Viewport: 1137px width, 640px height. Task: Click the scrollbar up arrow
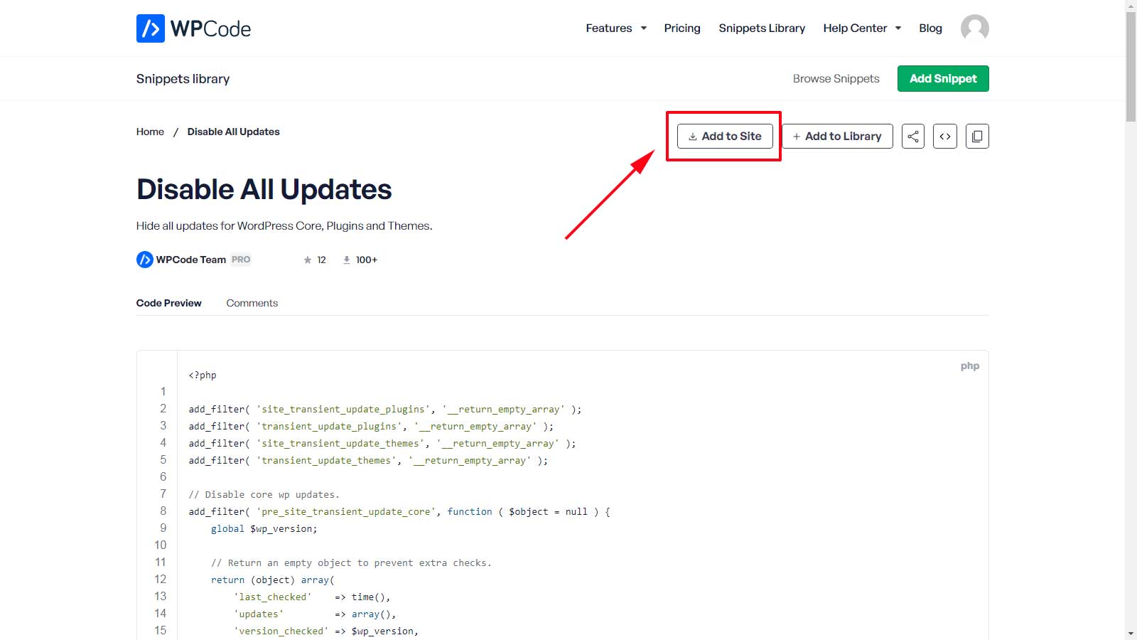click(1131, 6)
